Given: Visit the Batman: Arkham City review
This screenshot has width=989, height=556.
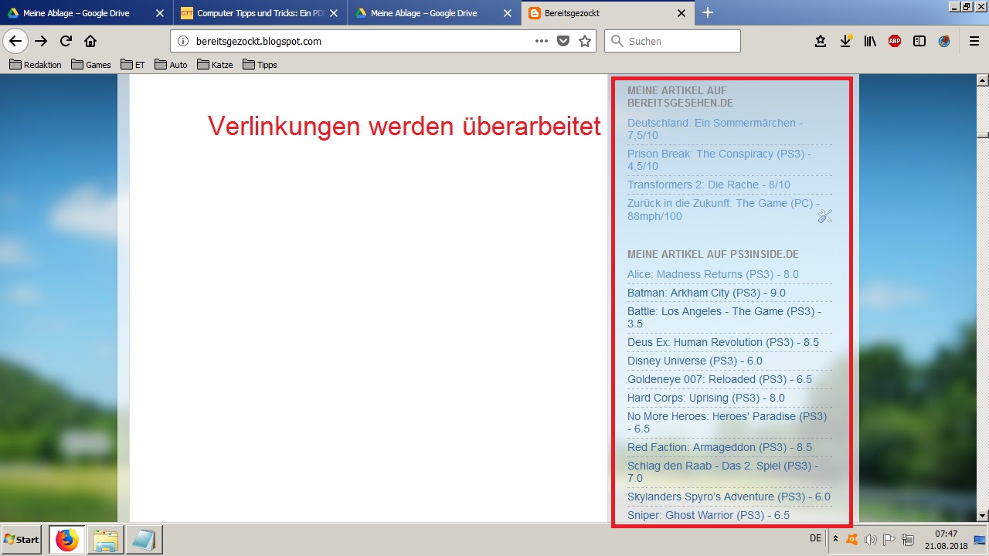Looking at the screenshot, I should (706, 293).
